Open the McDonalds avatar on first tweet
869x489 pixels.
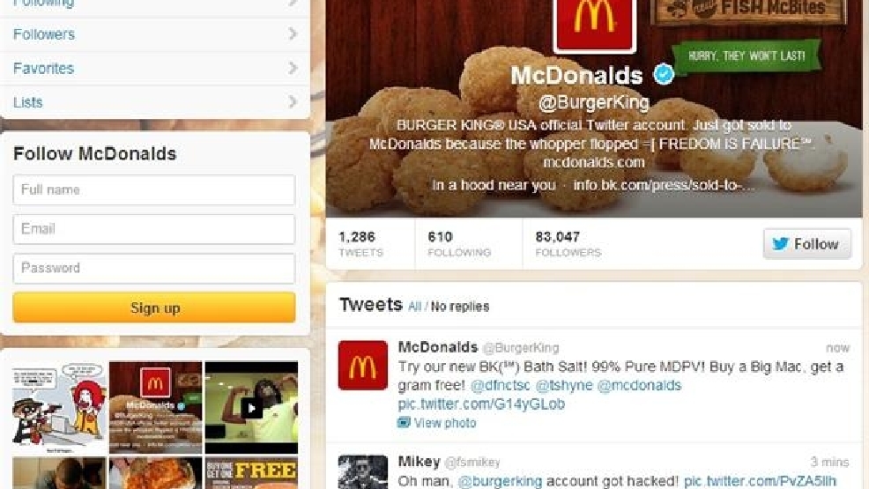click(363, 366)
